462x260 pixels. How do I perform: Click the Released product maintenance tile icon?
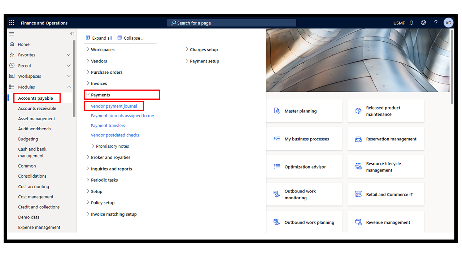(x=358, y=111)
